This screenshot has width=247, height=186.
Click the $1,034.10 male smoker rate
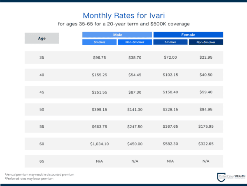pos(99,144)
